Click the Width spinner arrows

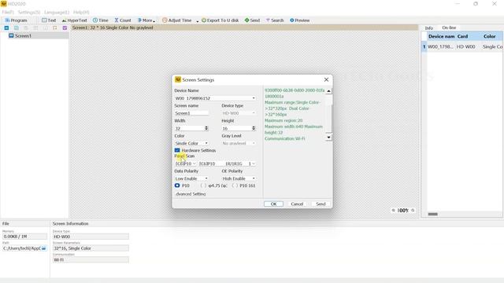[x=206, y=128]
